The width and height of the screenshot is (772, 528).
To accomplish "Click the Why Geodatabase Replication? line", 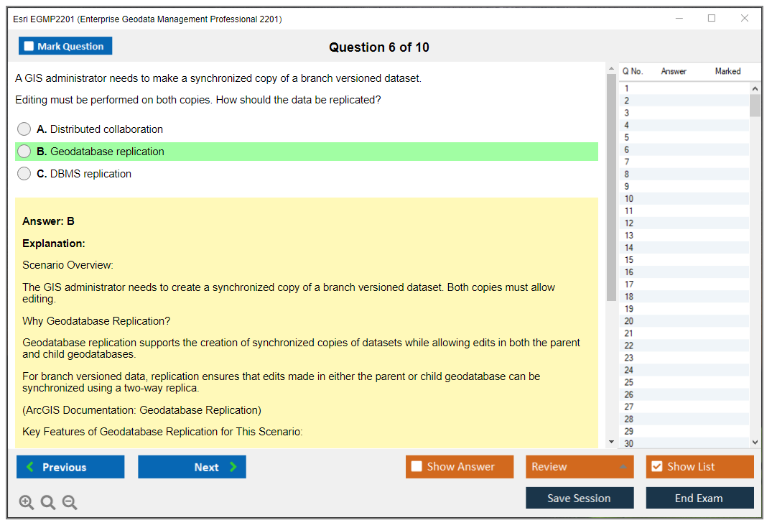I will coord(96,321).
